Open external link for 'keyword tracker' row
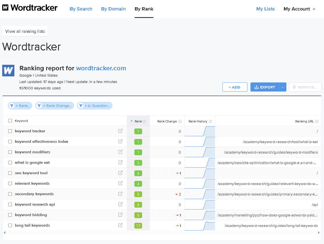The height and width of the screenshot is (244, 324). (120, 131)
